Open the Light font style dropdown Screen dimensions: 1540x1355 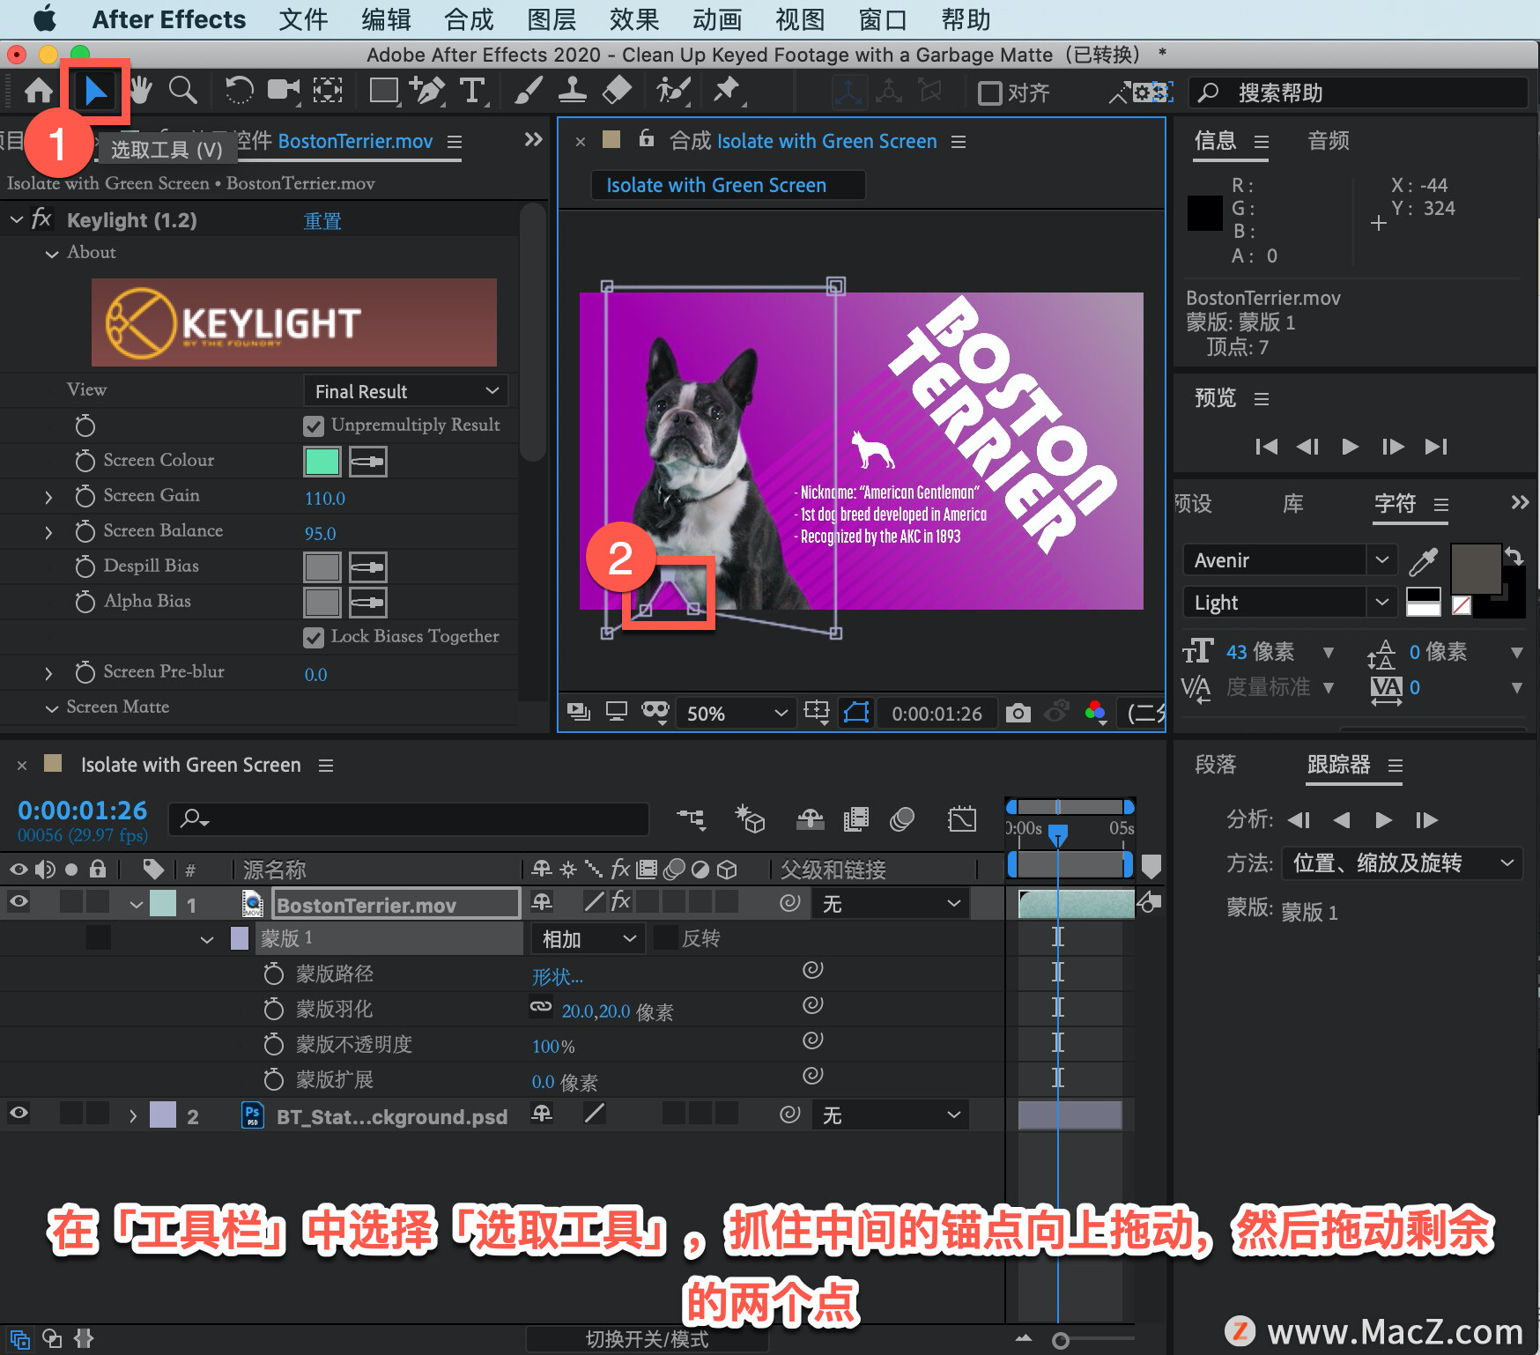(1288, 603)
